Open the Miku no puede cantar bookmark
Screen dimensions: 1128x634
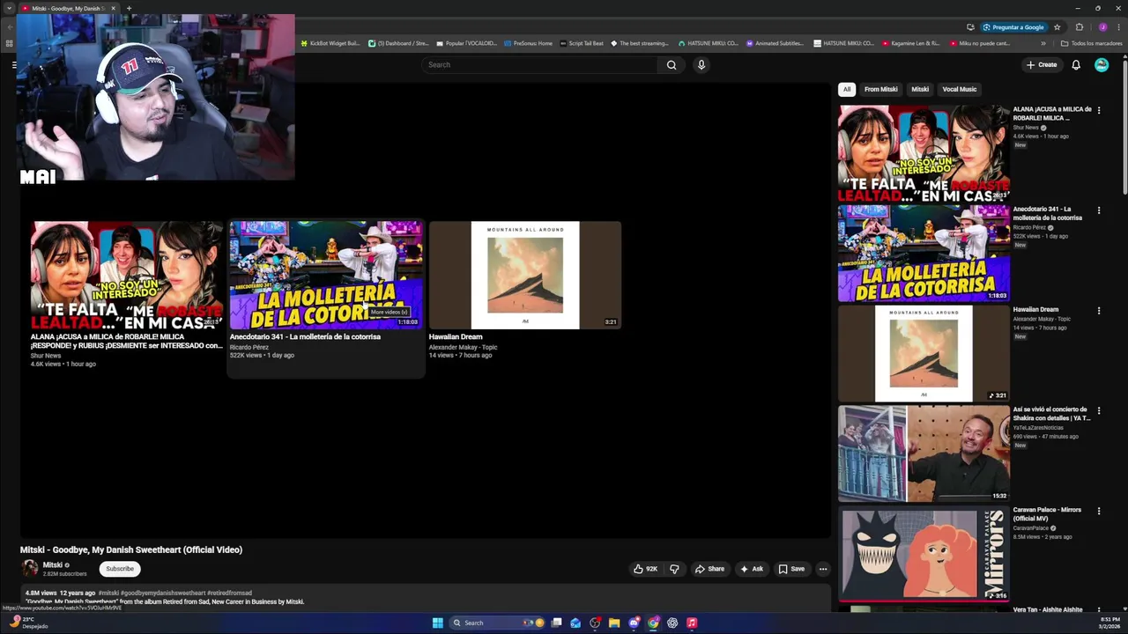(x=980, y=43)
